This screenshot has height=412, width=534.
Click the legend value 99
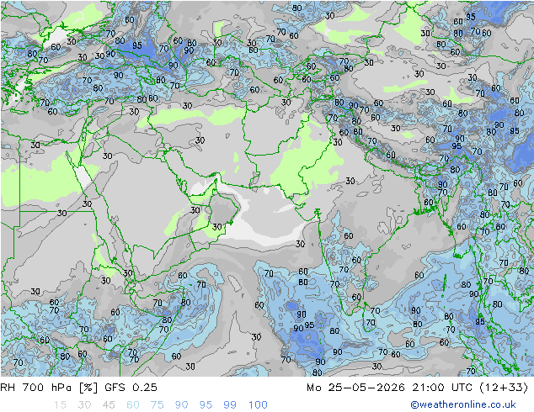click(x=230, y=405)
